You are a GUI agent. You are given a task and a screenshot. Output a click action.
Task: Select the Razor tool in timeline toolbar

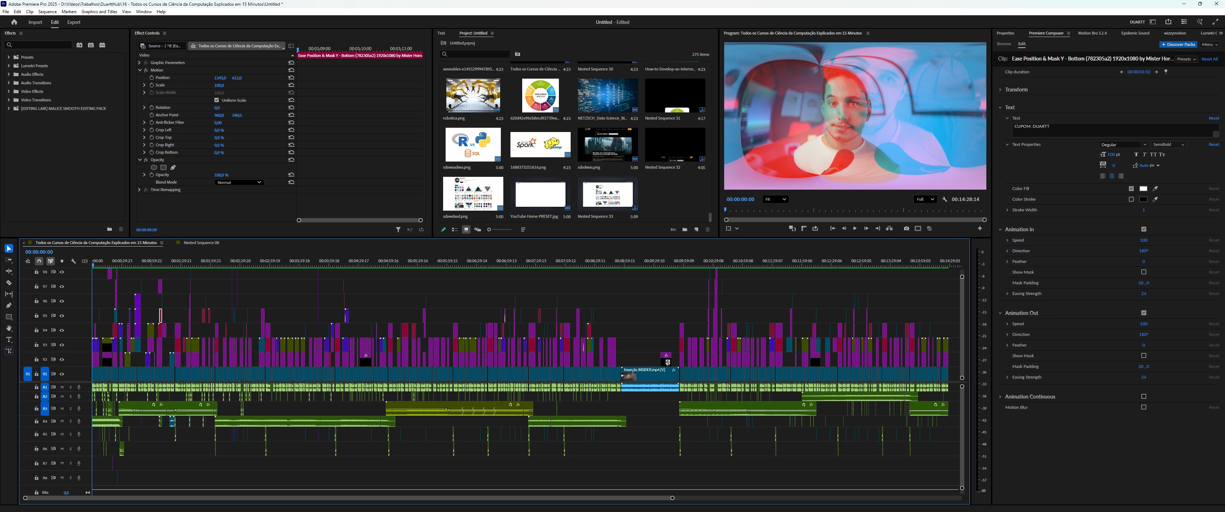point(9,283)
